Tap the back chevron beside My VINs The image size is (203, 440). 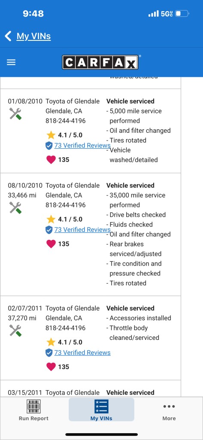(x=8, y=36)
